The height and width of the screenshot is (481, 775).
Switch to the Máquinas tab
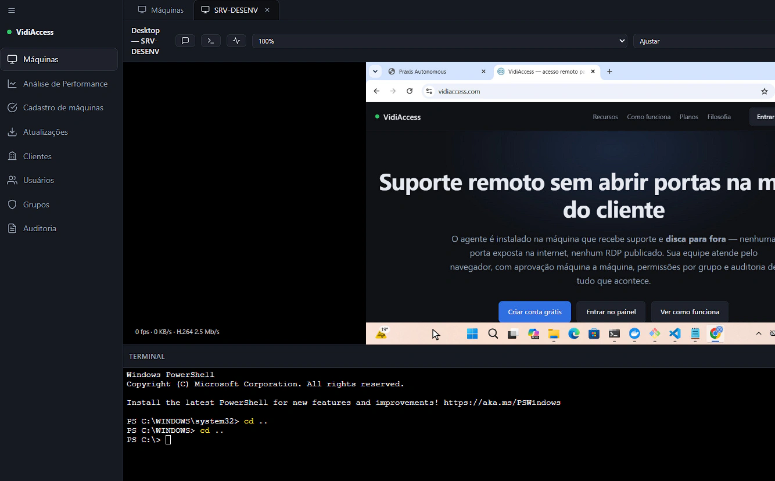click(161, 10)
